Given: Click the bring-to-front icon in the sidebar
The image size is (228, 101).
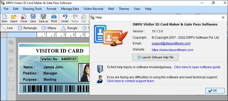Looking at the screenshot, I should (11, 42).
